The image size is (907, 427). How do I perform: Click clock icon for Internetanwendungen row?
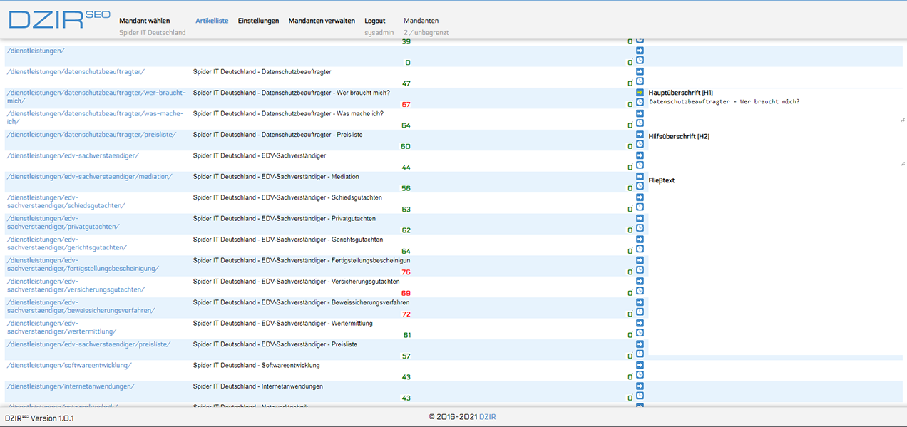(x=640, y=396)
